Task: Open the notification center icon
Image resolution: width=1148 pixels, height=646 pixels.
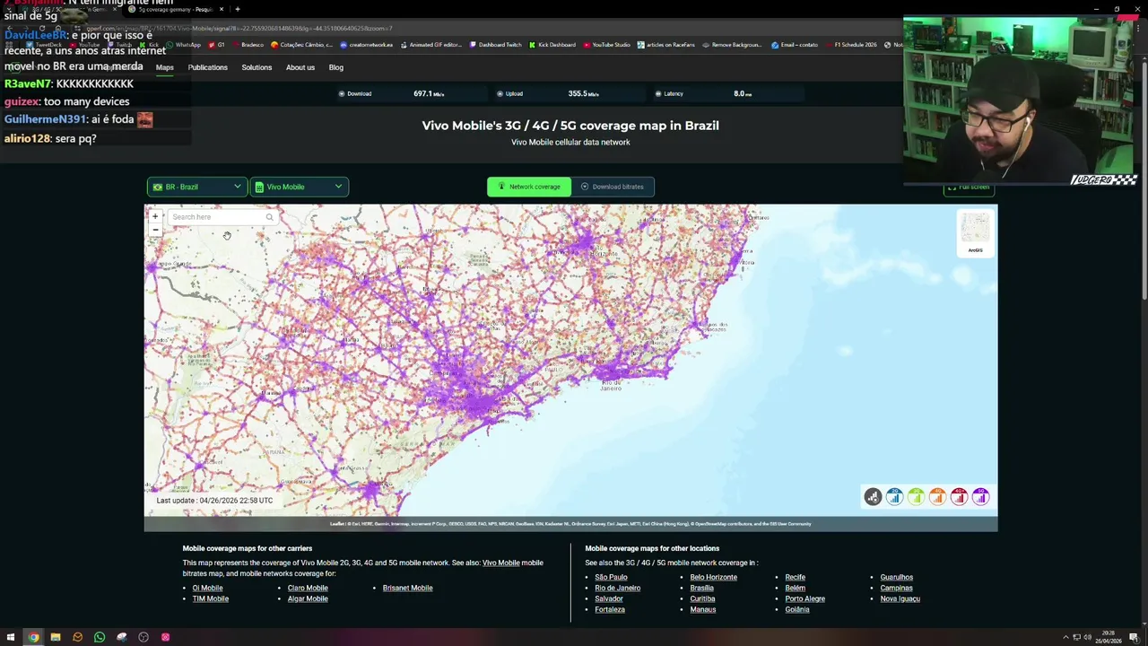Action: tap(1134, 637)
